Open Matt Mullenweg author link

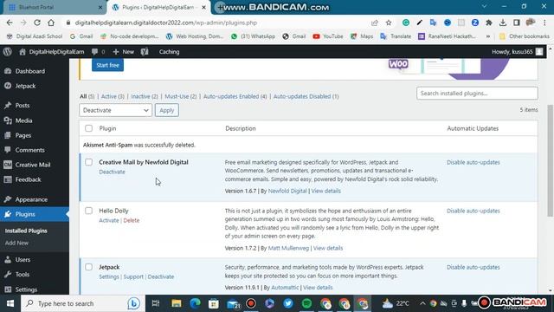(288, 249)
